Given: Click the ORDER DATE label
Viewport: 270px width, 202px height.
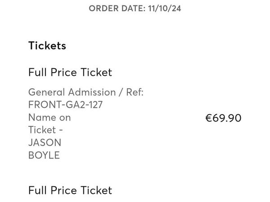Looking at the screenshot, I should pos(117,9).
